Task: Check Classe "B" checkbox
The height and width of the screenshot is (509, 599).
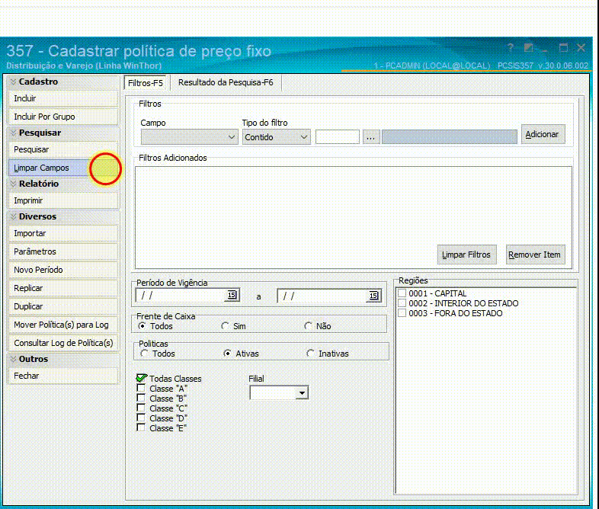Action: tap(141, 398)
